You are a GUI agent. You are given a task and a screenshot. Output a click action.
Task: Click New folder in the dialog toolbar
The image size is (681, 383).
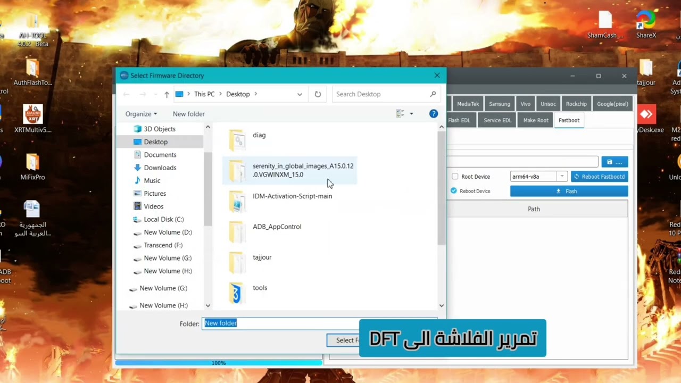[189, 114]
